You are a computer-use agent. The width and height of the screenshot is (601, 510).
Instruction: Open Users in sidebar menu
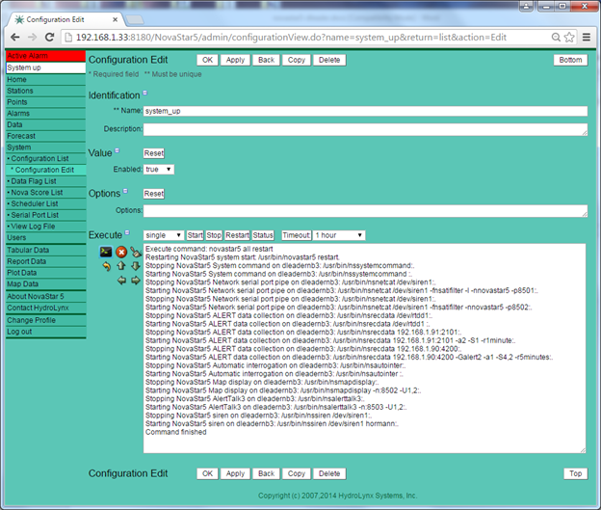(x=45, y=238)
